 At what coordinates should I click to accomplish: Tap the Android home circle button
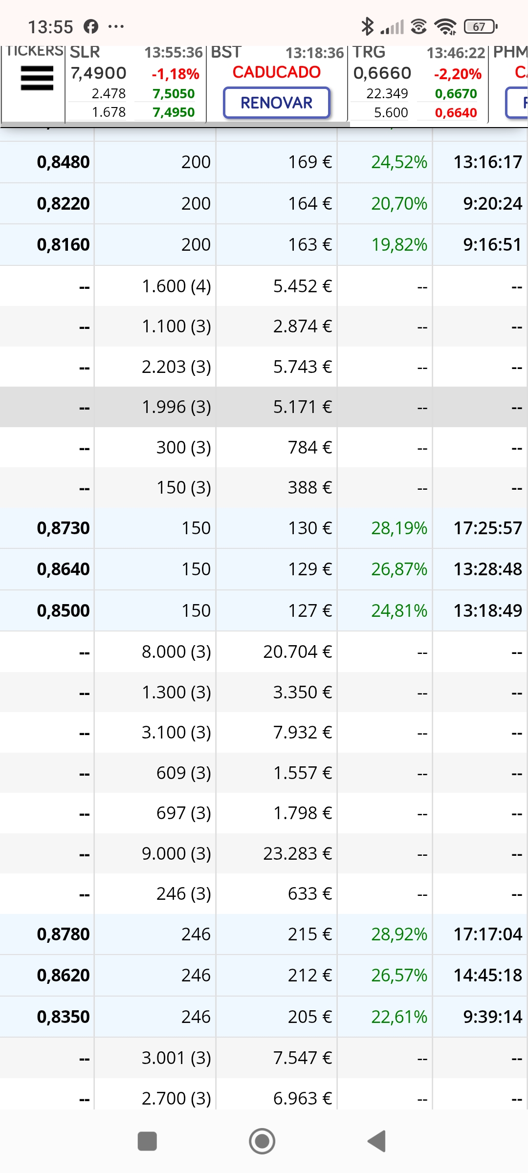[x=262, y=1141]
